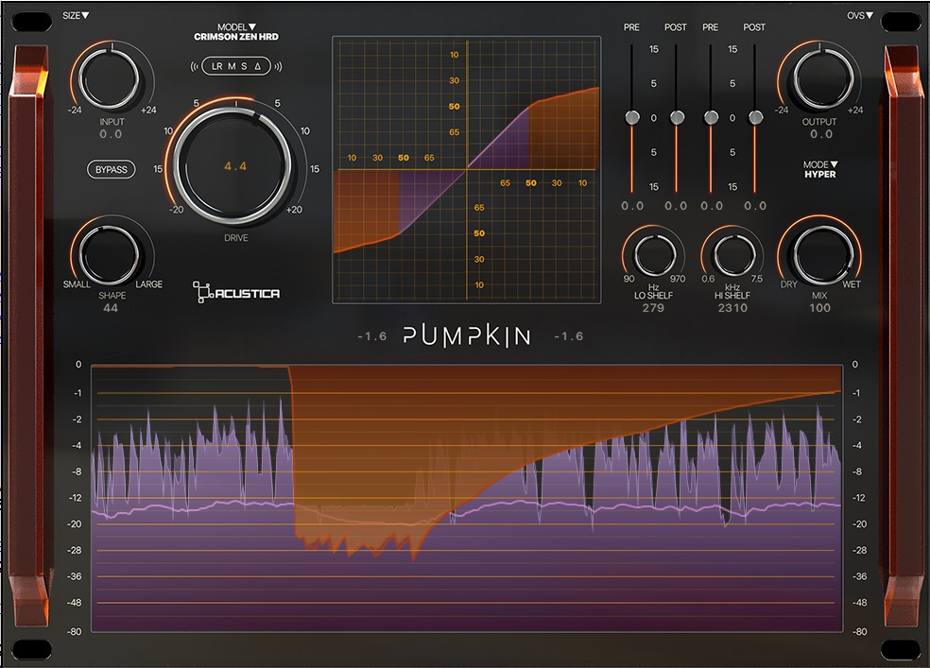
Task: Click the waveform level history display
Action: click(x=467, y=498)
